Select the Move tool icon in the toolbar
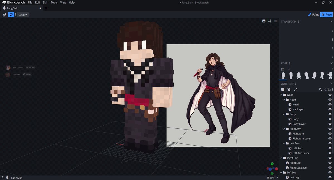This screenshot has height=180, width=334. (x=4, y=14)
